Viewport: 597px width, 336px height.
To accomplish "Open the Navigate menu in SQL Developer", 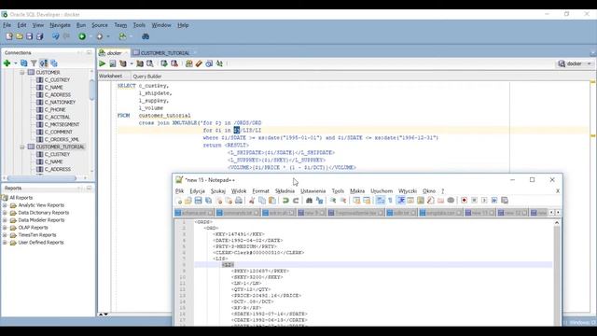I will pos(60,25).
